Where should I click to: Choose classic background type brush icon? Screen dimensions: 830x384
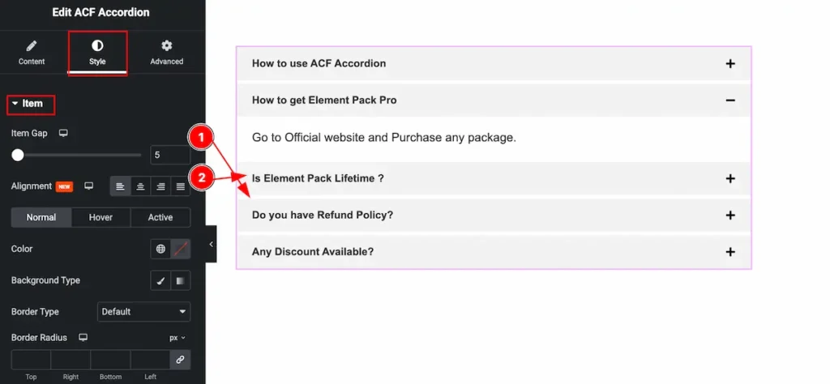click(x=160, y=281)
